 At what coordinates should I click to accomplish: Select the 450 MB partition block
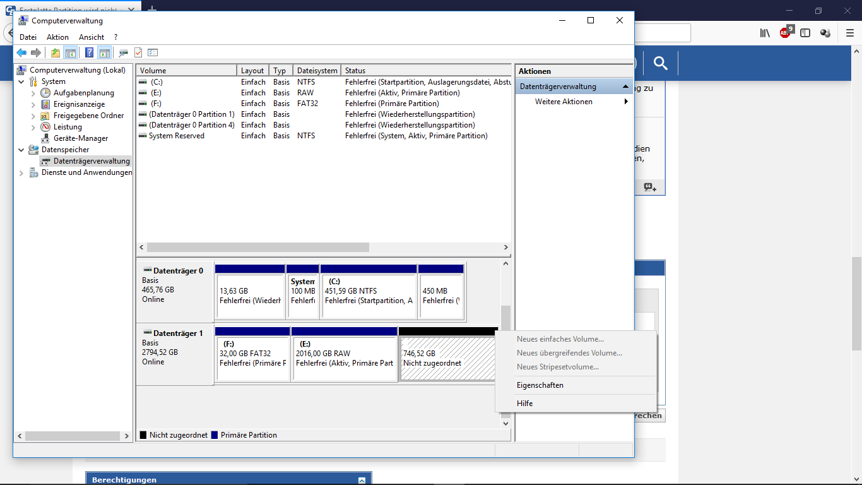pos(441,292)
